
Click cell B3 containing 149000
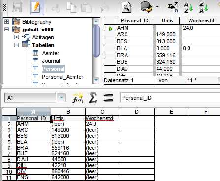pos(68,130)
